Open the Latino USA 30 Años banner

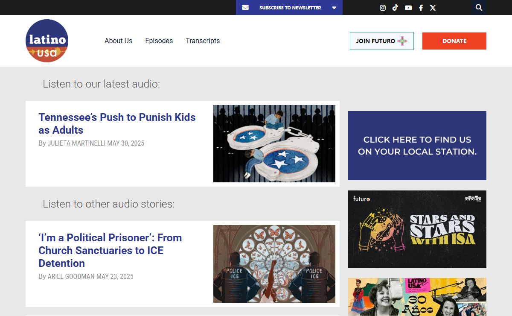pos(417,297)
